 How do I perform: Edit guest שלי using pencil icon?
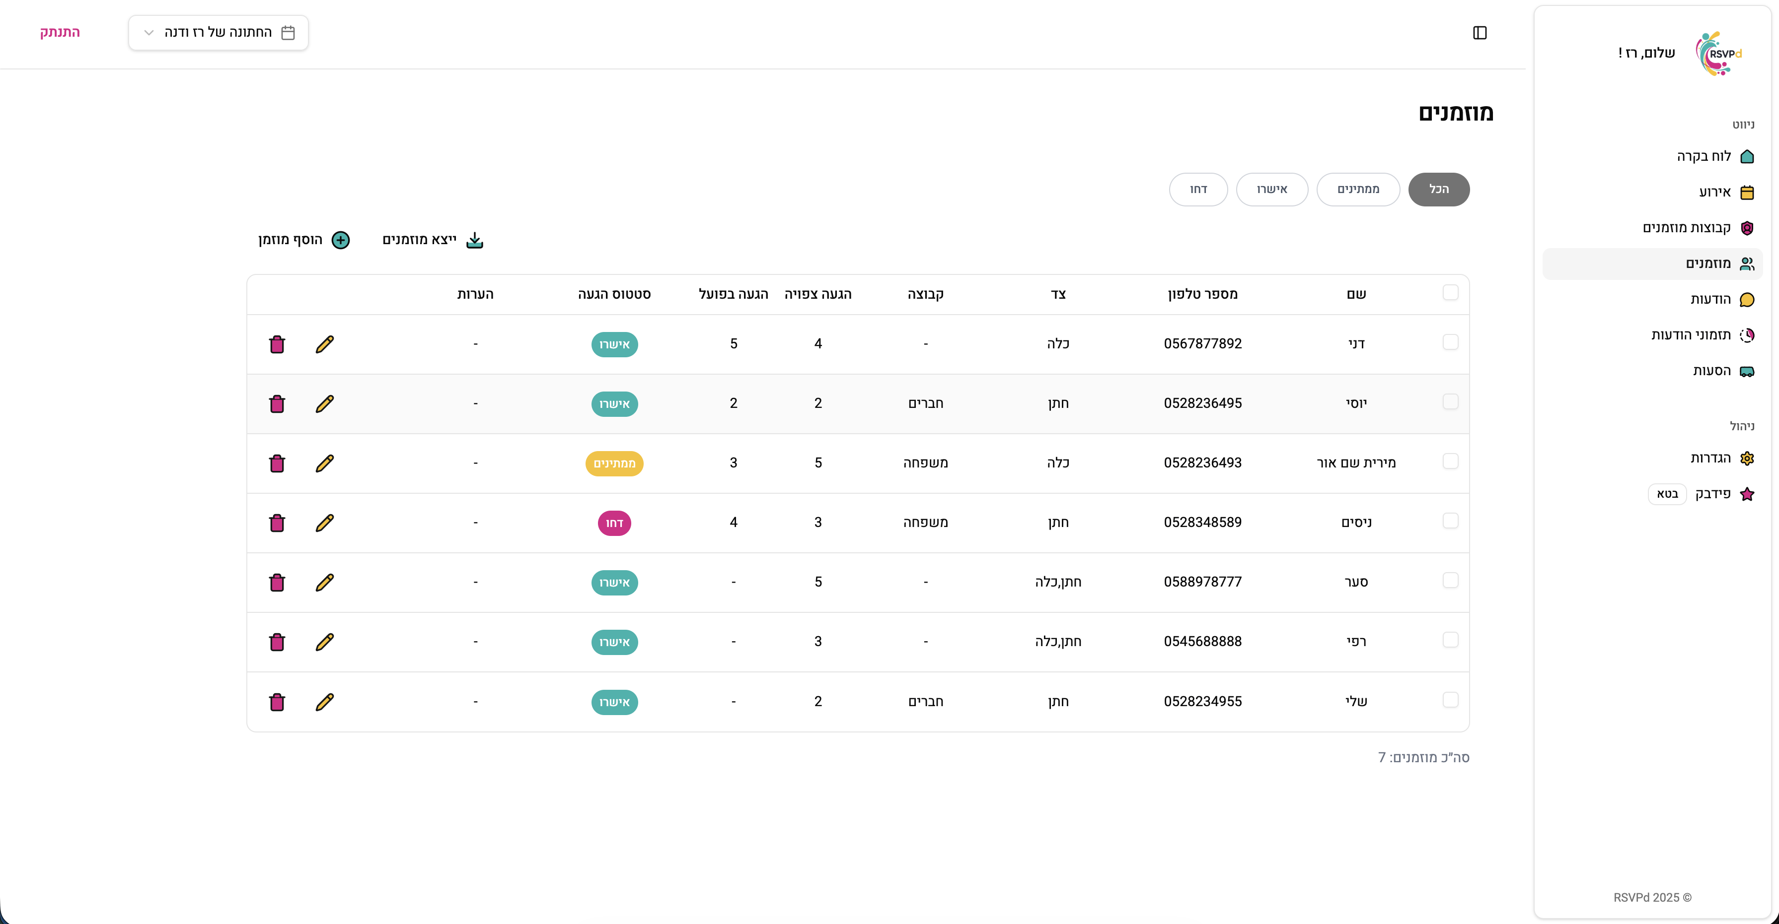click(325, 702)
